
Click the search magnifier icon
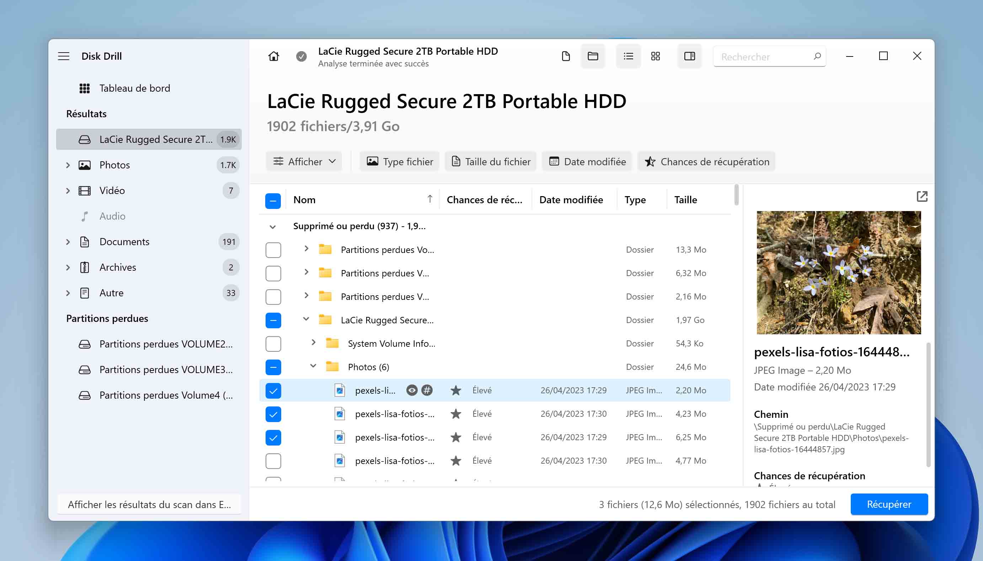tap(817, 56)
